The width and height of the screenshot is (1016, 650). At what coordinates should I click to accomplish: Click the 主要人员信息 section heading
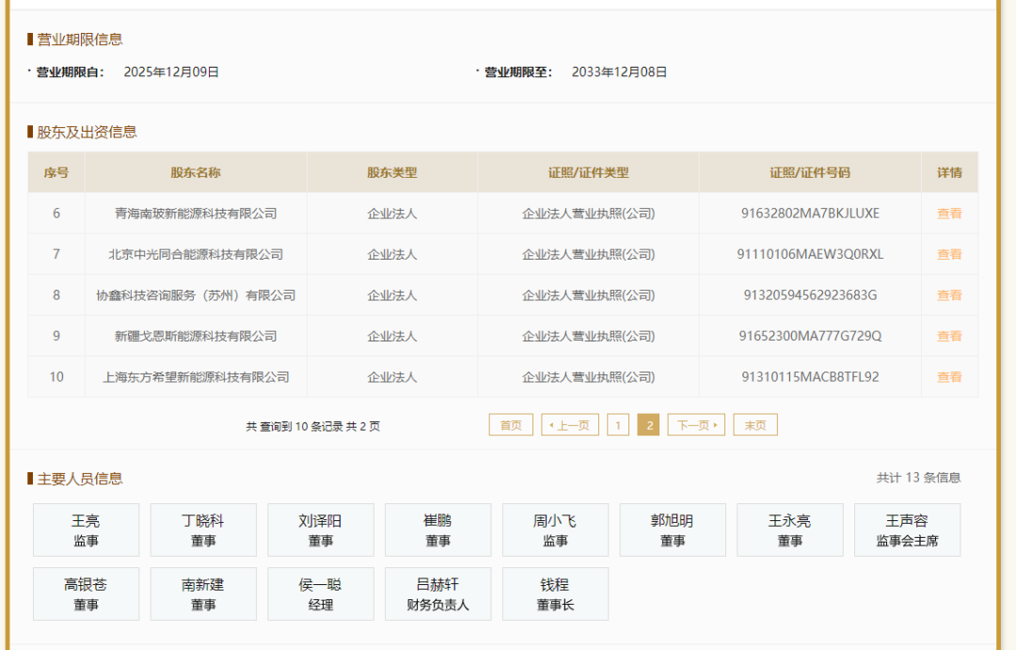click(80, 479)
